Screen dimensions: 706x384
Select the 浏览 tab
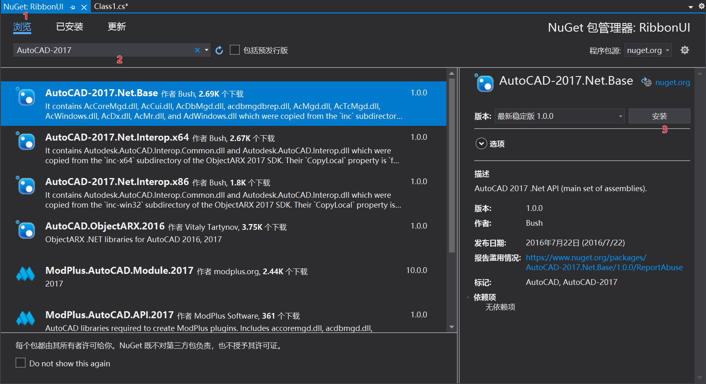pos(22,27)
